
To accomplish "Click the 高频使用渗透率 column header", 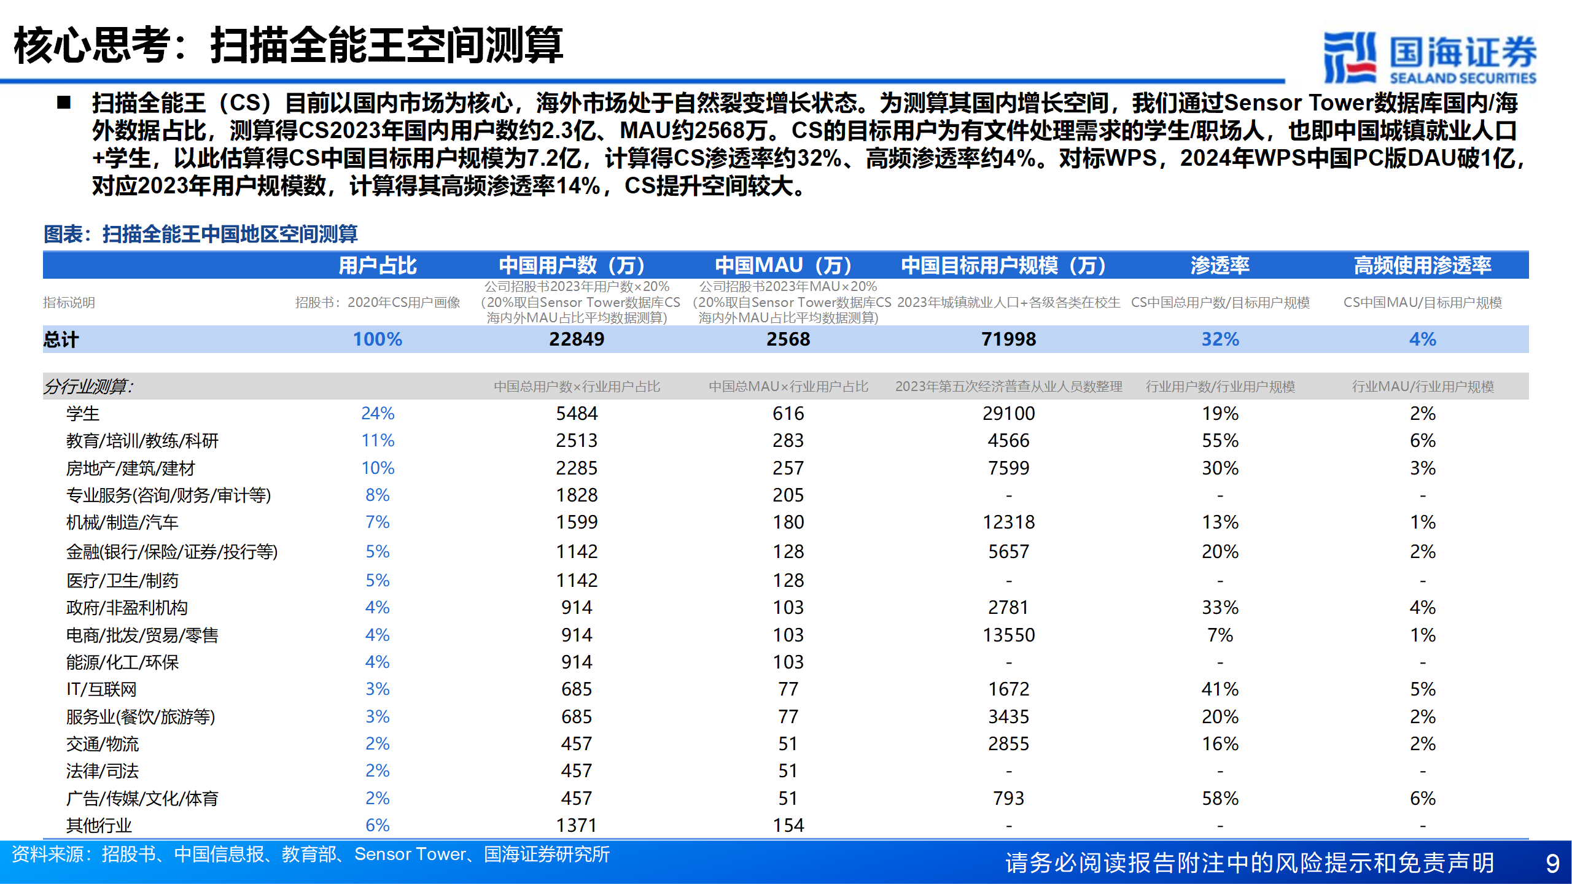I will coord(1423,265).
